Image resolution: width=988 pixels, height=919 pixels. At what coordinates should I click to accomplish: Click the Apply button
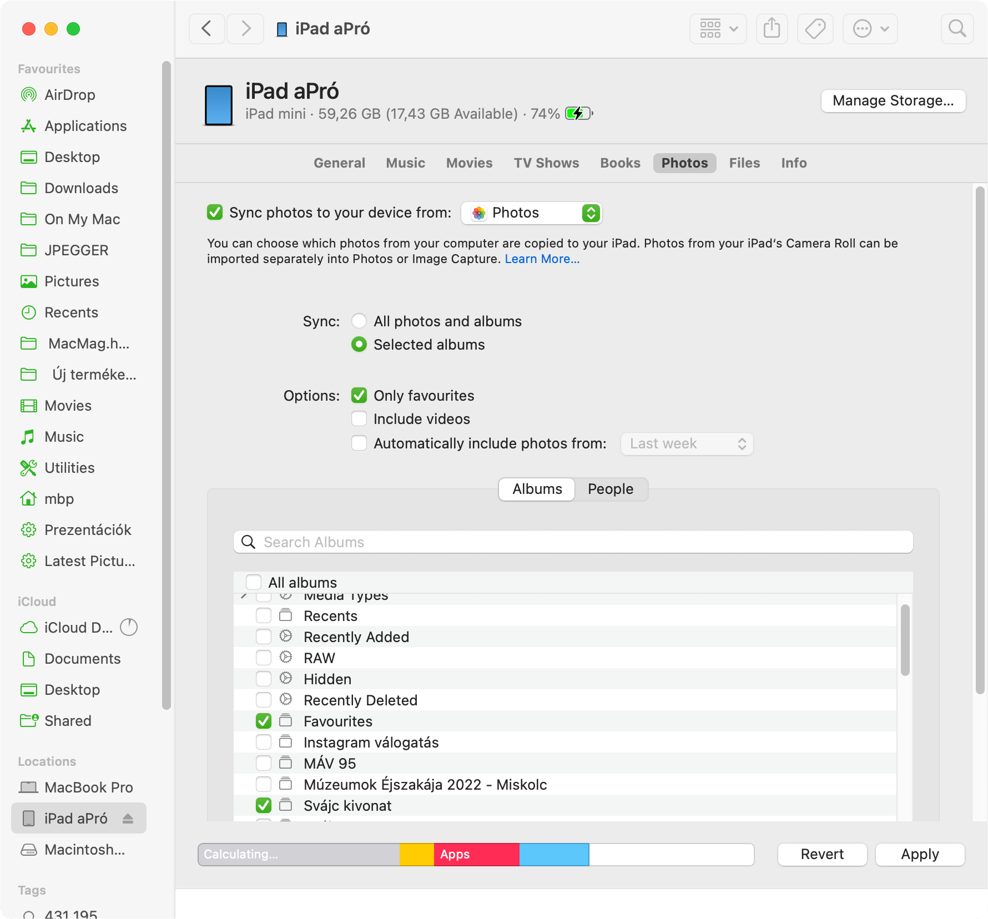(920, 854)
